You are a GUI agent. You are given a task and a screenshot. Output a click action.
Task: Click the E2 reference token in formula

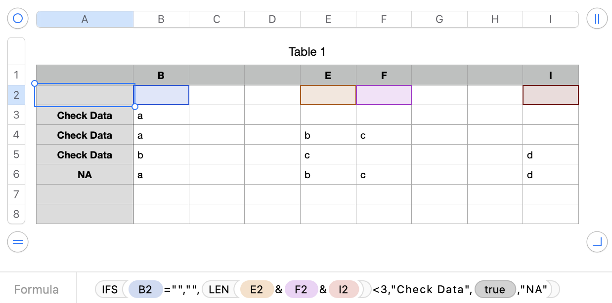(x=257, y=289)
